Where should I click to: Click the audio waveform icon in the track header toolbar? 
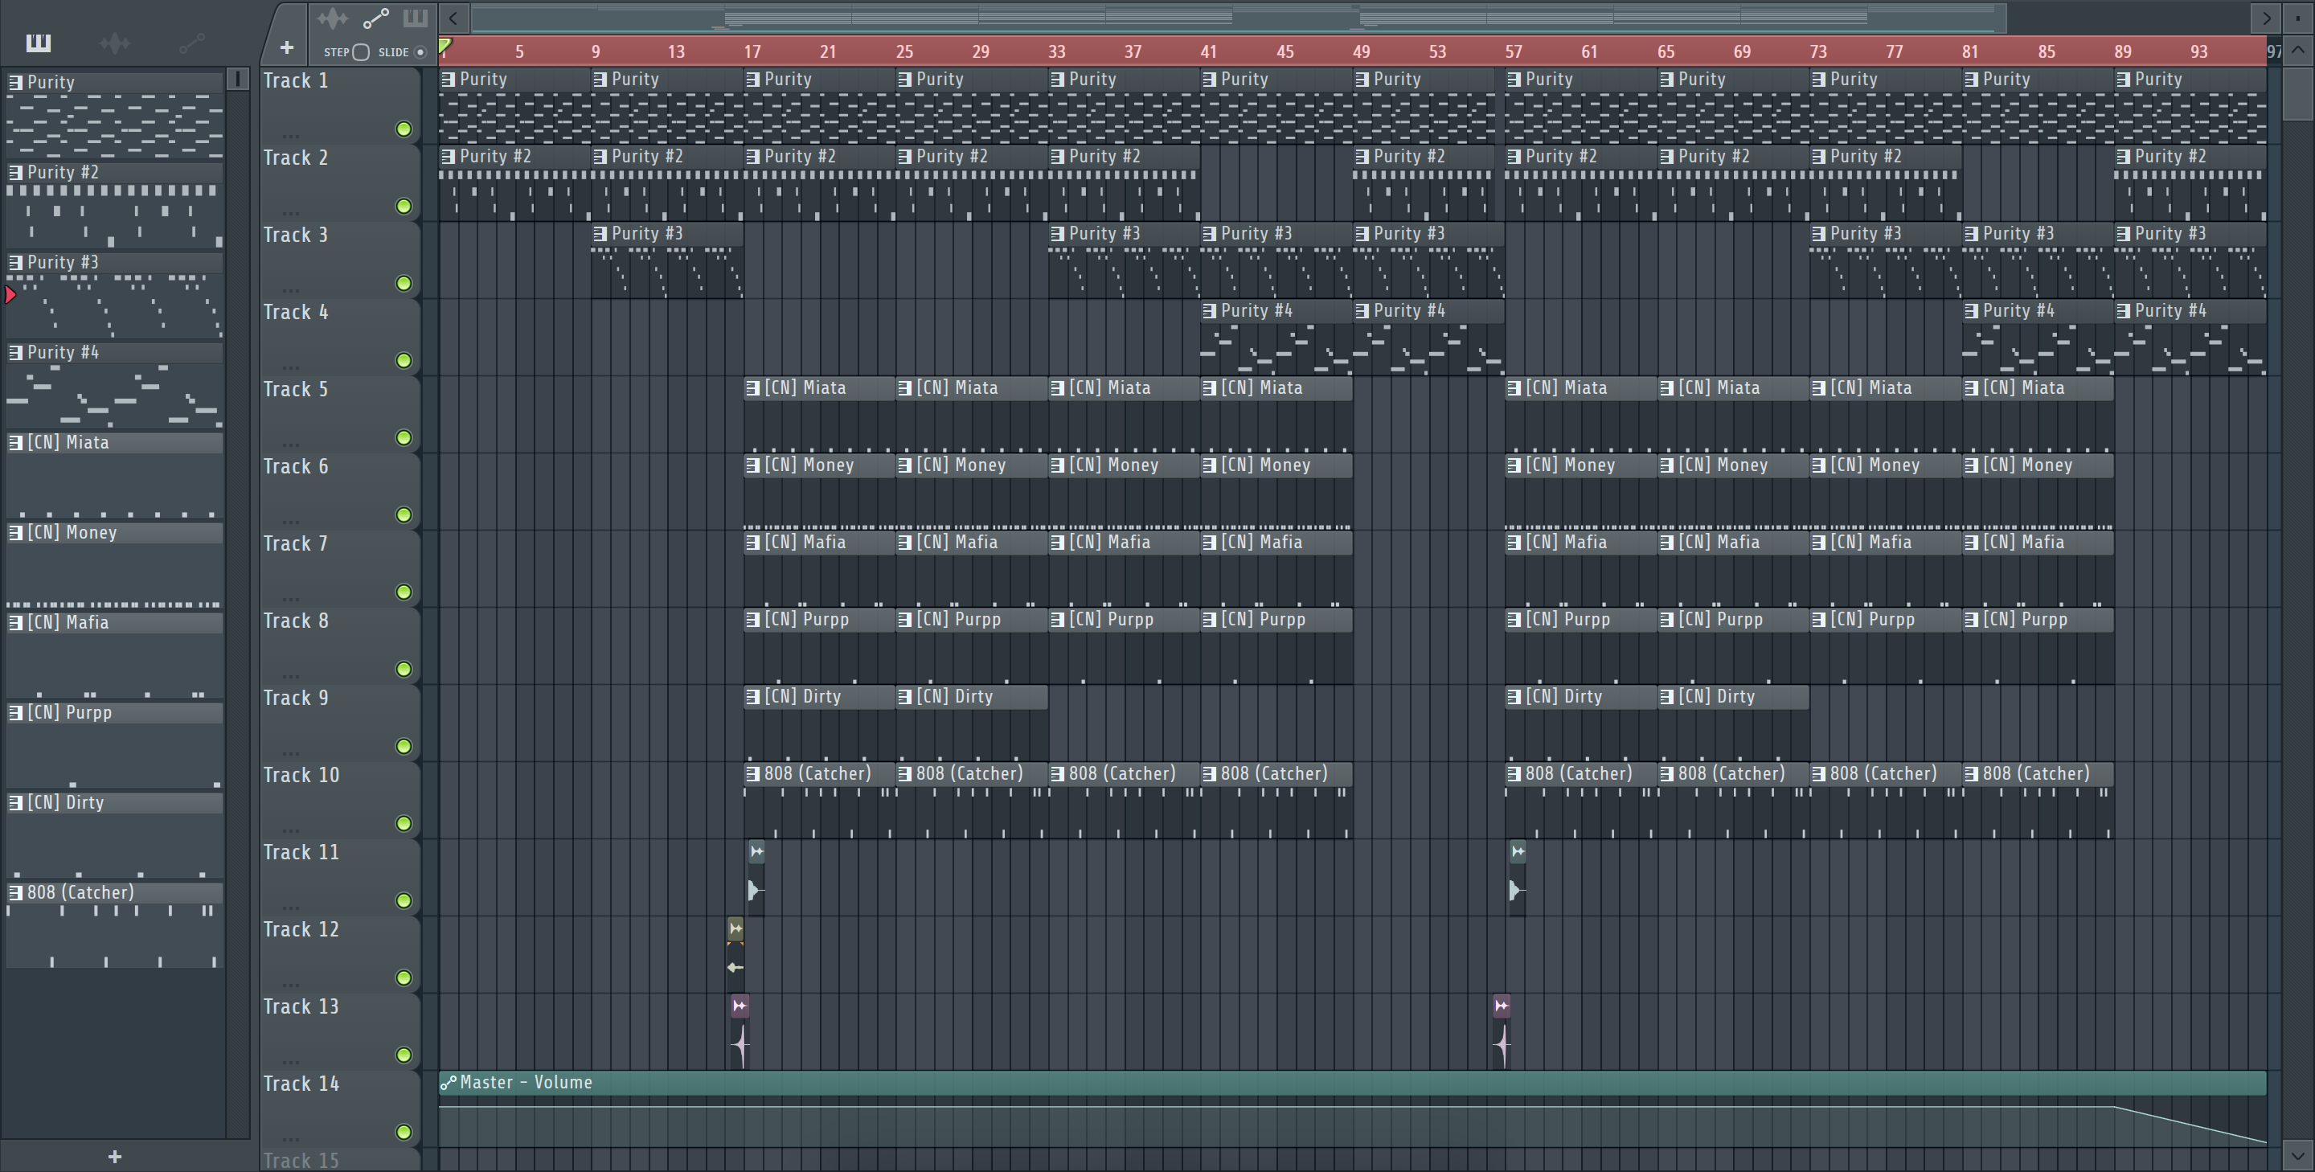(x=332, y=17)
